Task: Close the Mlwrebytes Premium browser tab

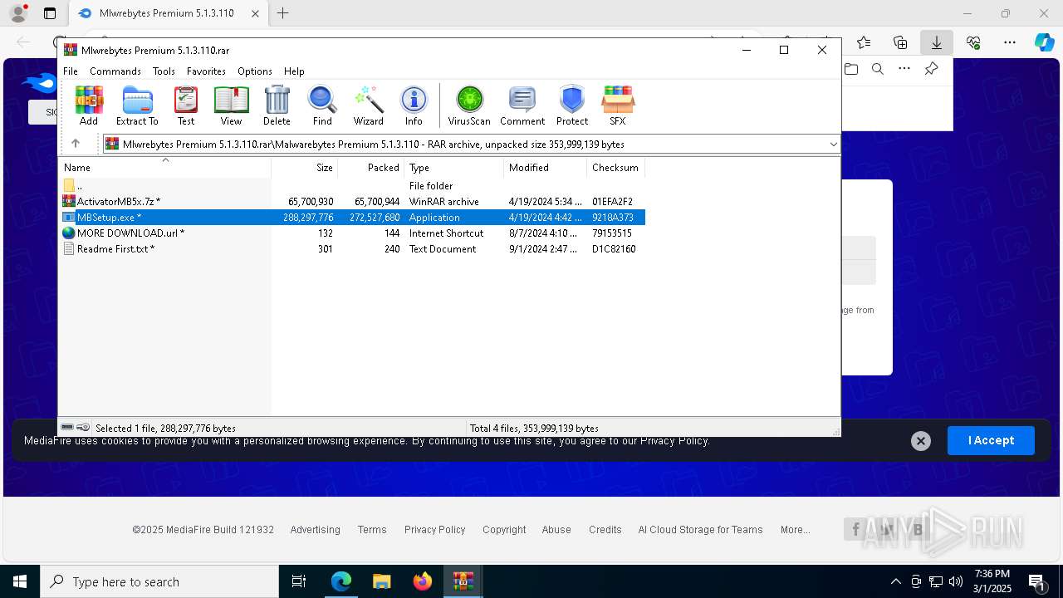Action: coord(256,13)
